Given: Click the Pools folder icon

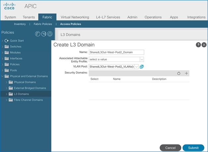Looking at the screenshot, I should pos(7,71).
